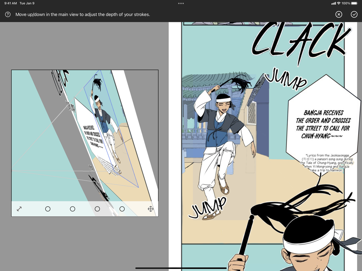The width and height of the screenshot is (362, 271).
Task: Confirm depth strokes with the checkmark icon
Action: click(x=354, y=14)
